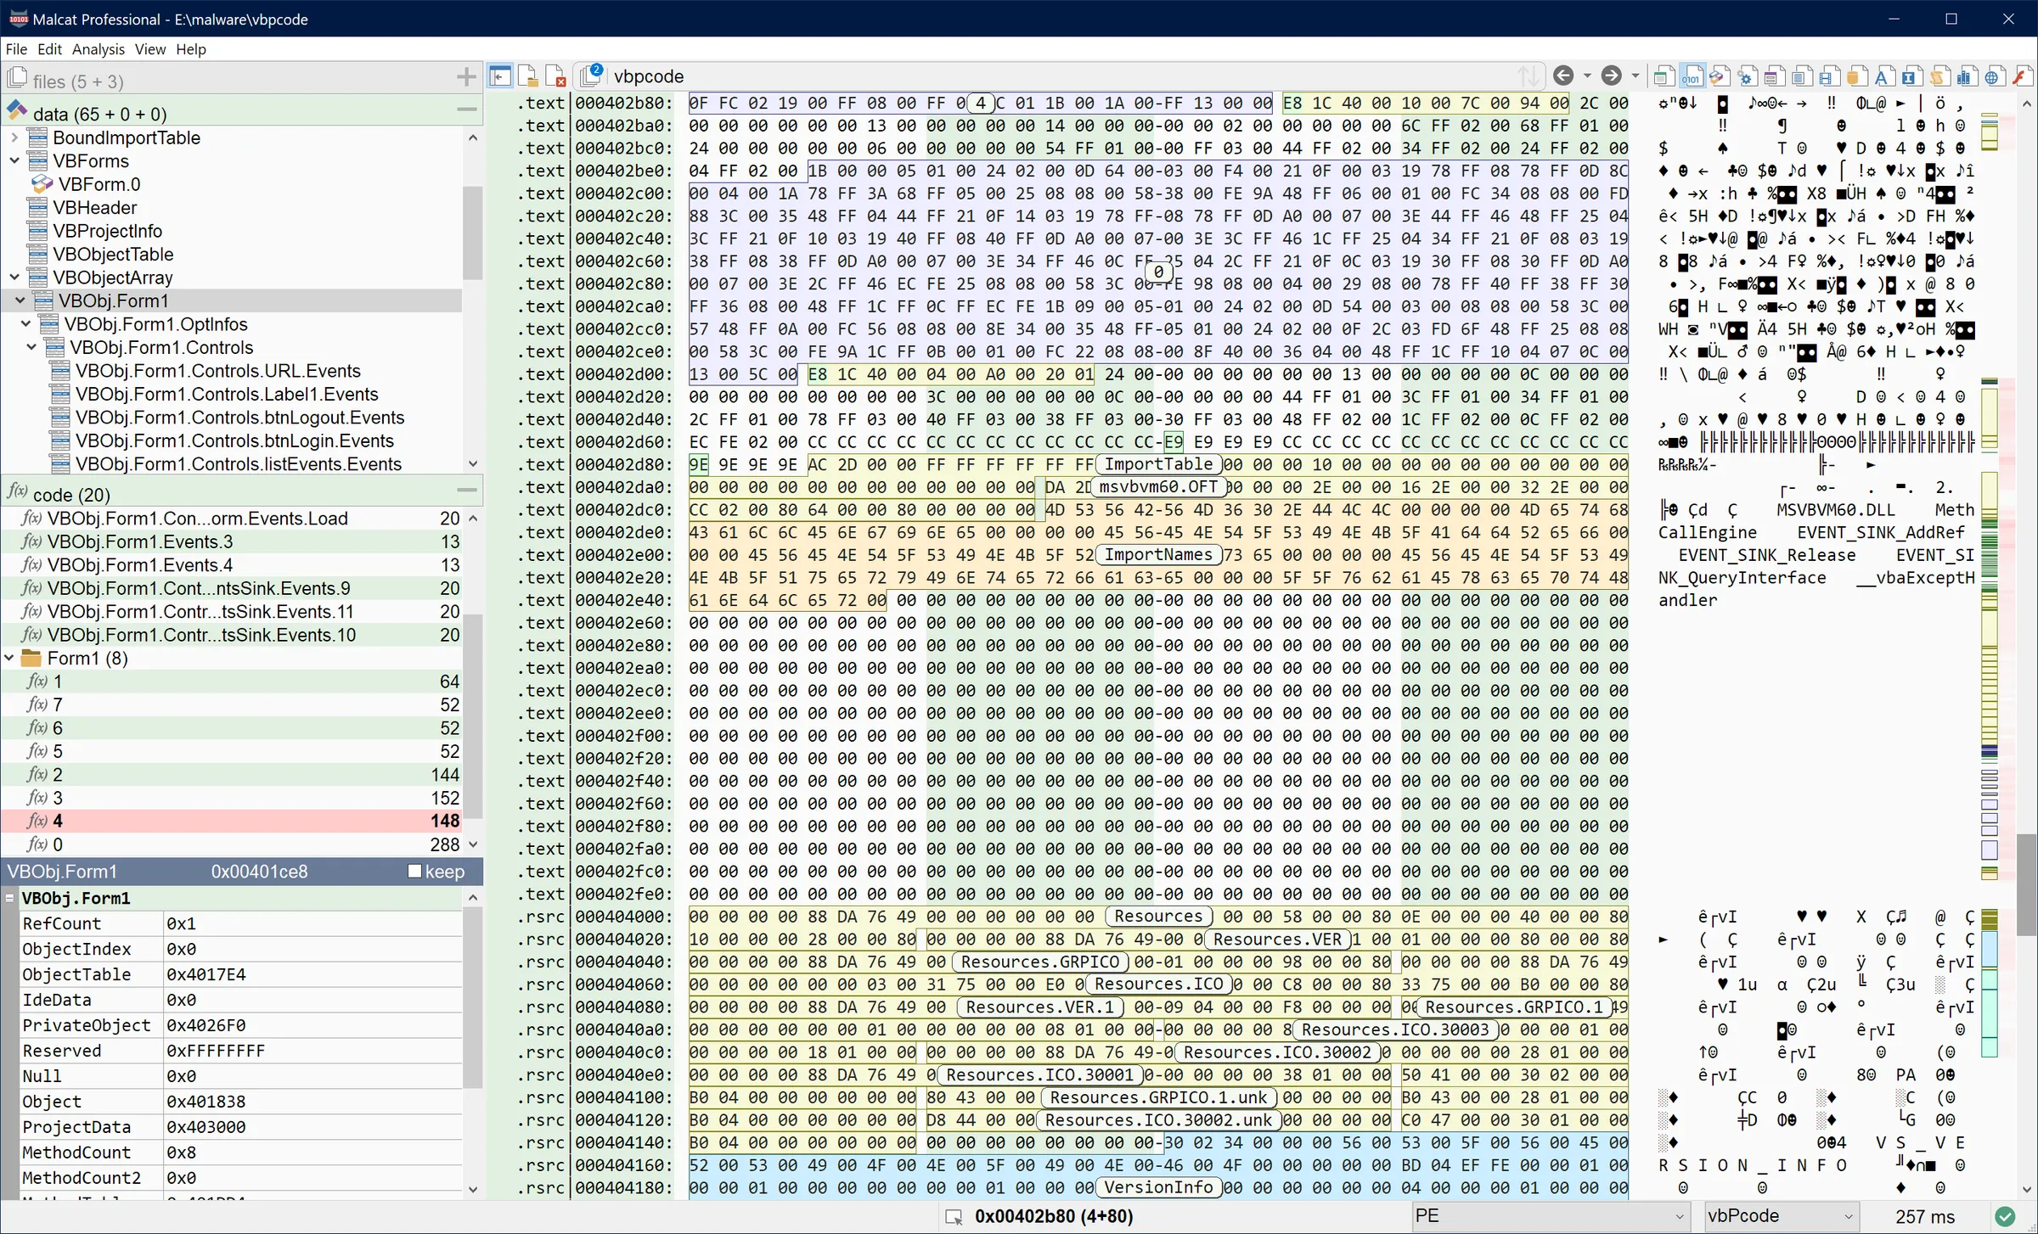Select the gears file analysis icon

1746,76
